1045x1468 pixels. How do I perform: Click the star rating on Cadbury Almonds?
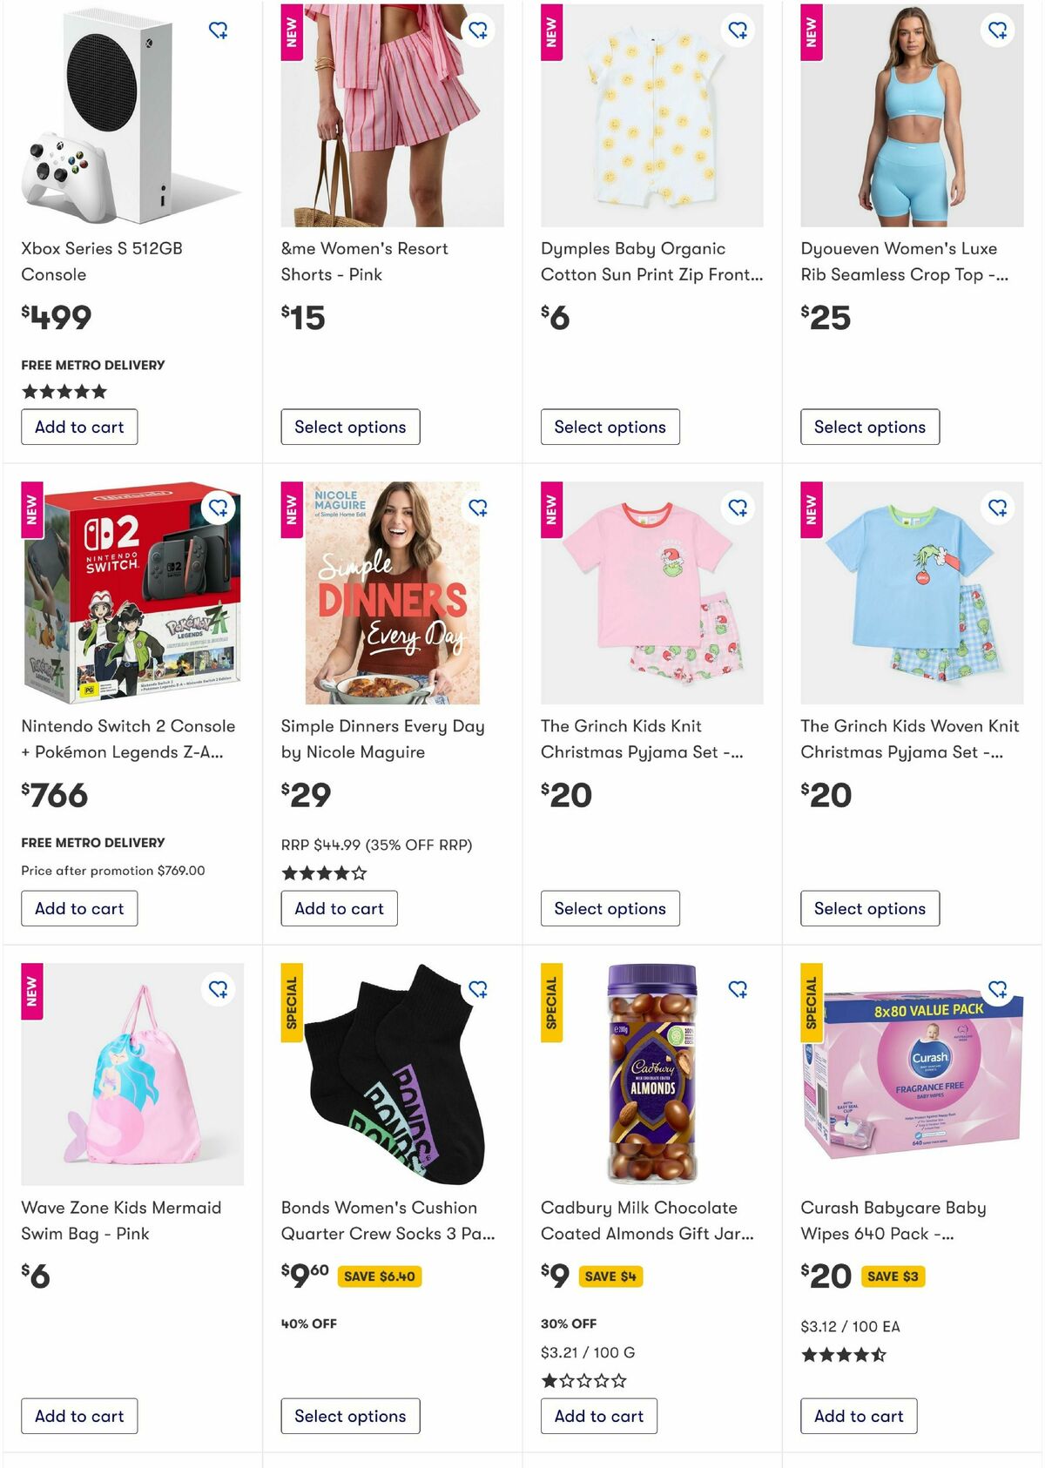pyautogui.click(x=582, y=1380)
